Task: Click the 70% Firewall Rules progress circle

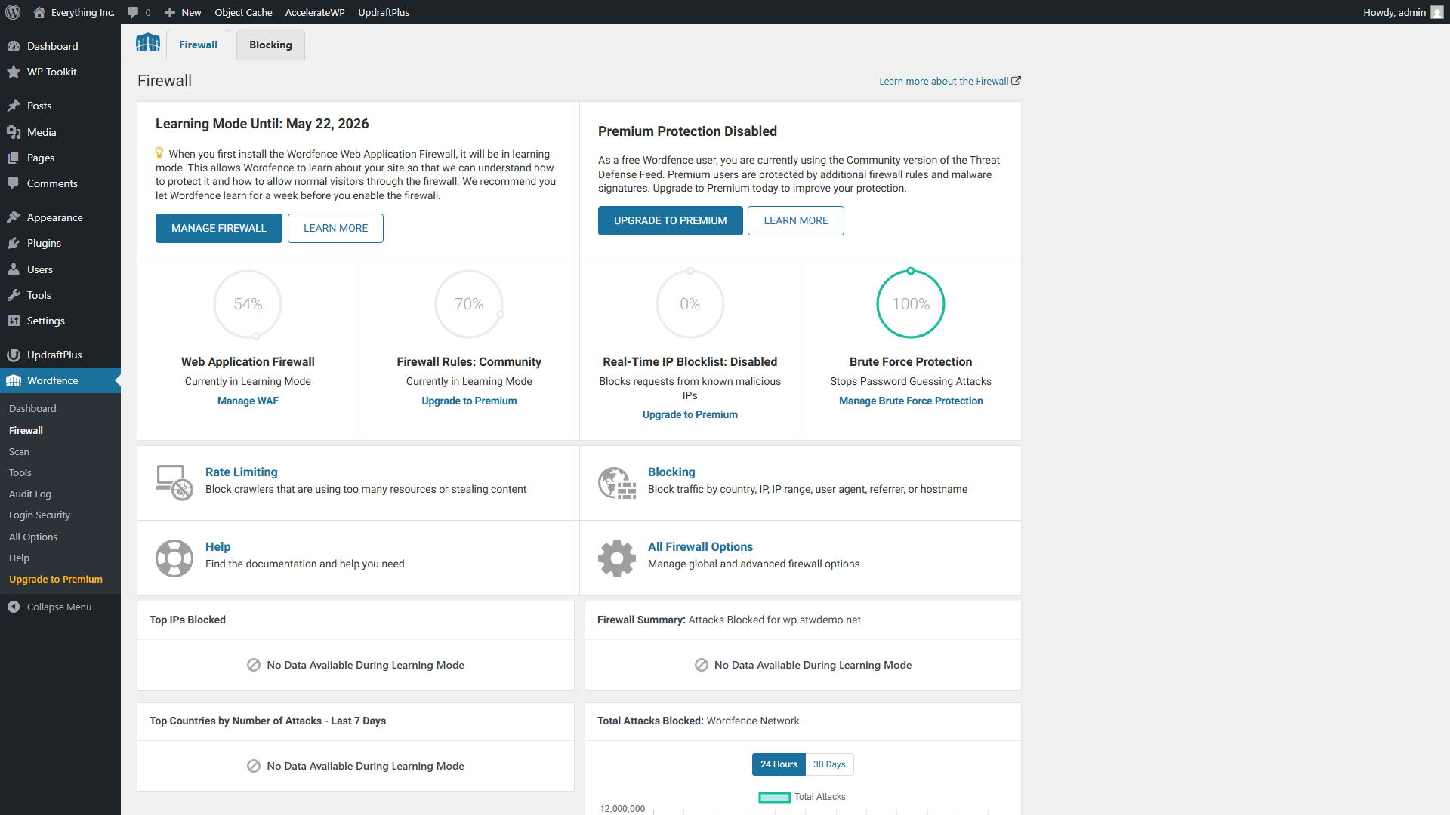Action: pyautogui.click(x=469, y=304)
